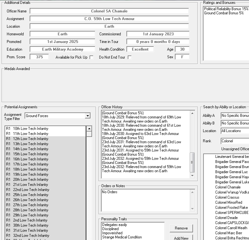Viewport: 249px width, 240px height.
Task: Select 28th Low Tech Infantry assignment
Action: [46, 210]
